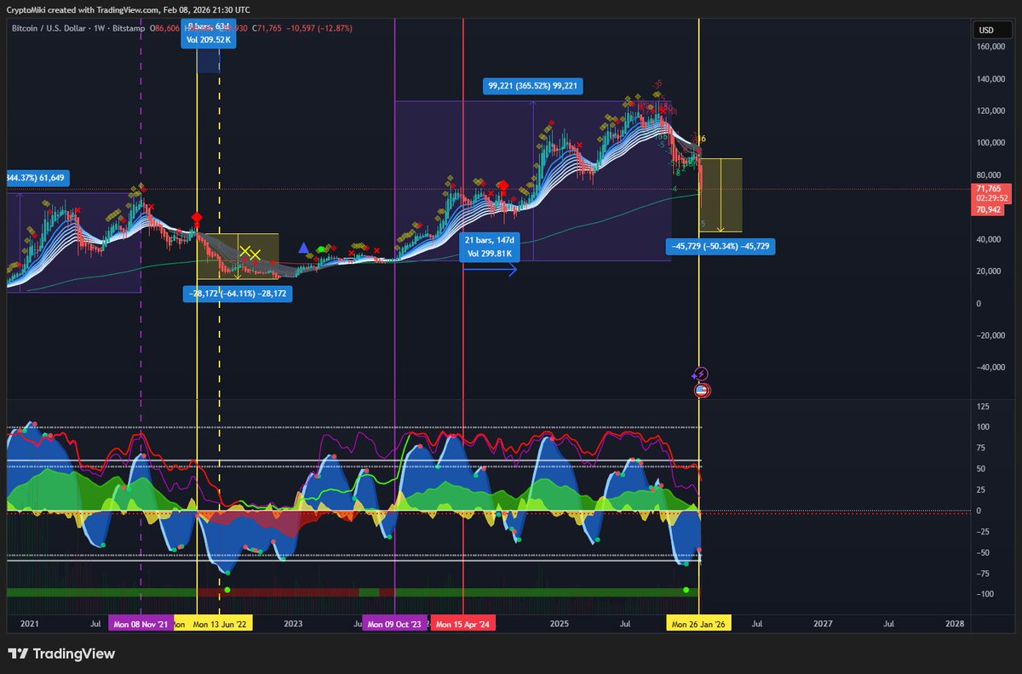Click 2027 on the time axis

pos(823,624)
